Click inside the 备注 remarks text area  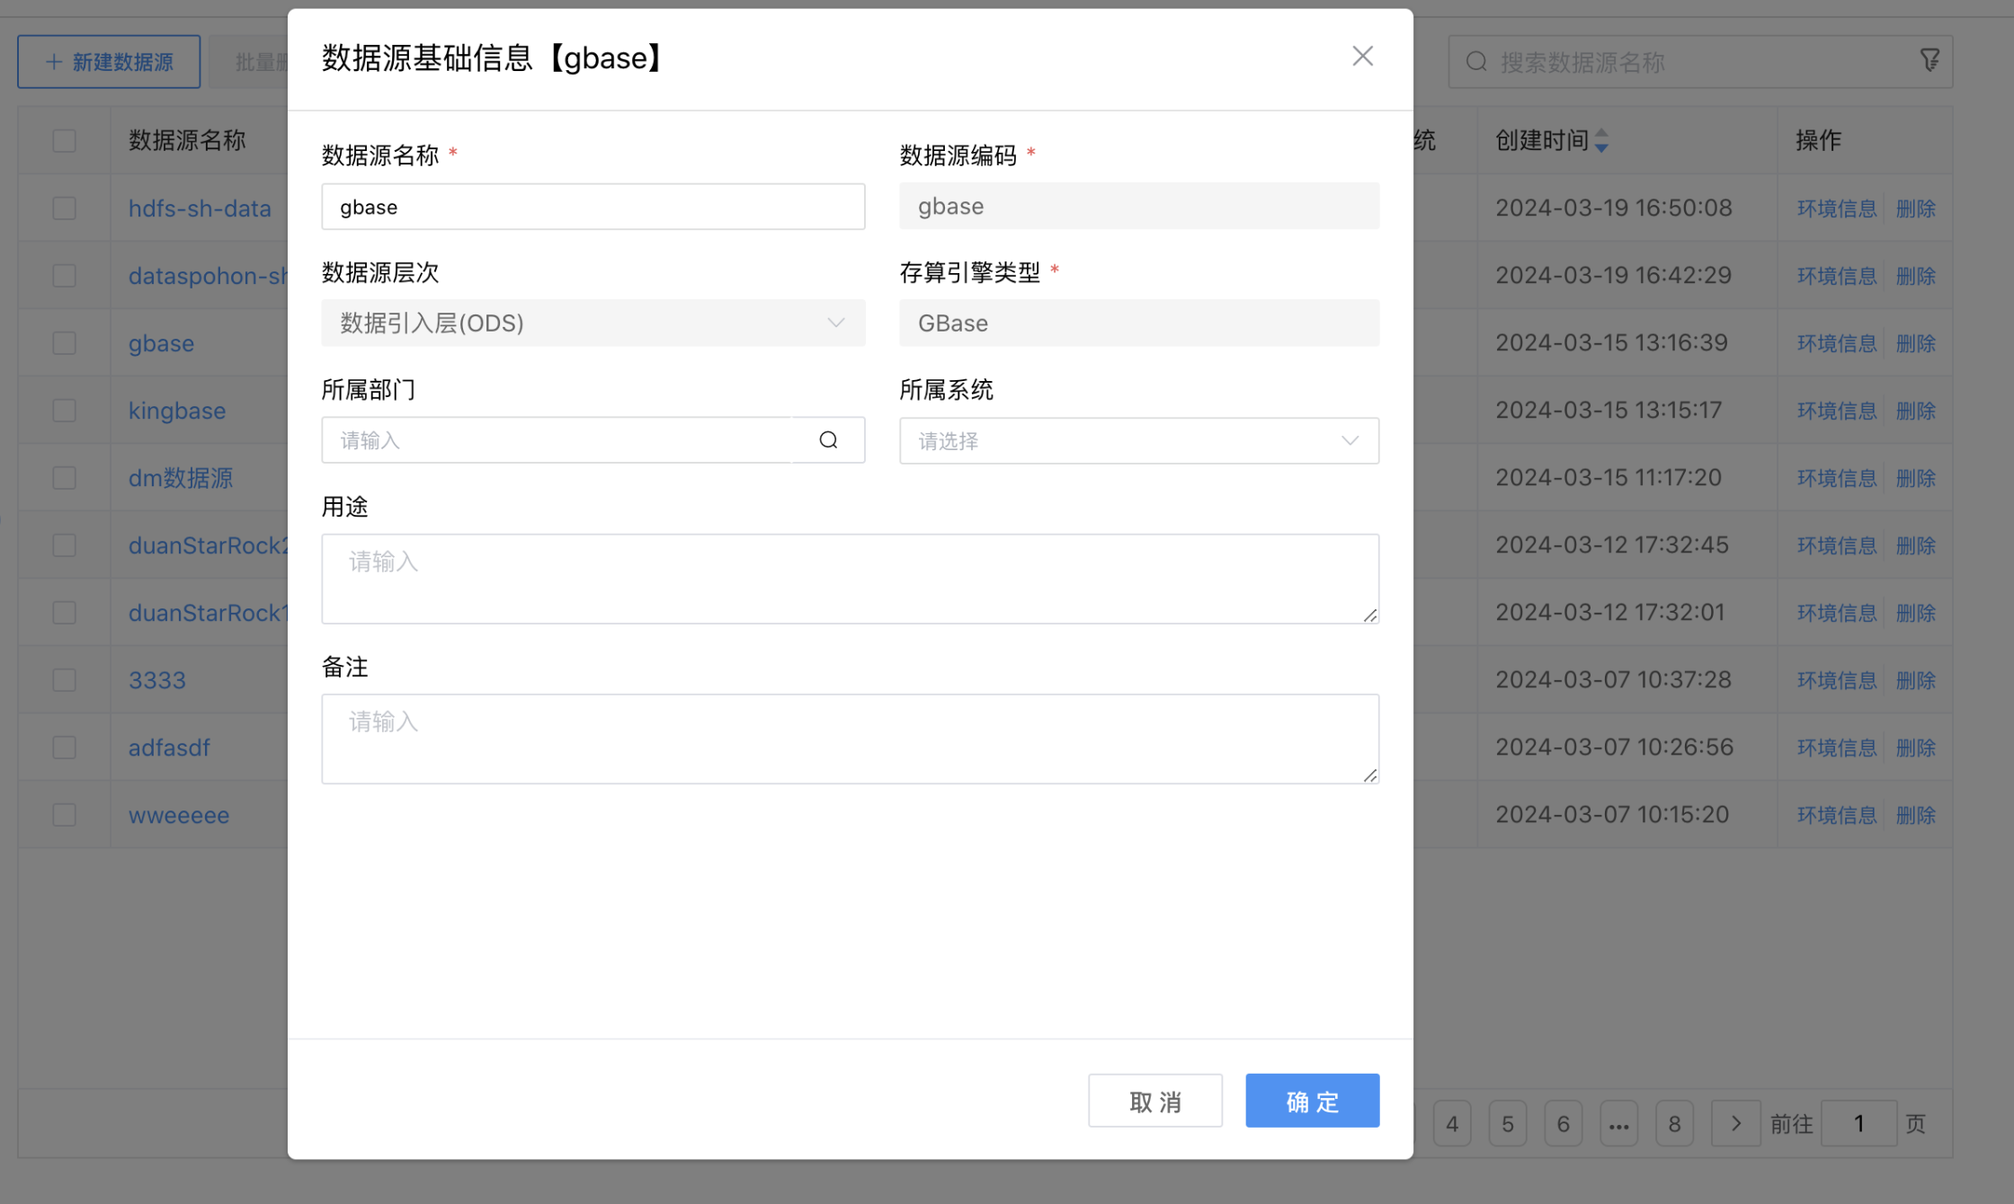pyautogui.click(x=850, y=737)
